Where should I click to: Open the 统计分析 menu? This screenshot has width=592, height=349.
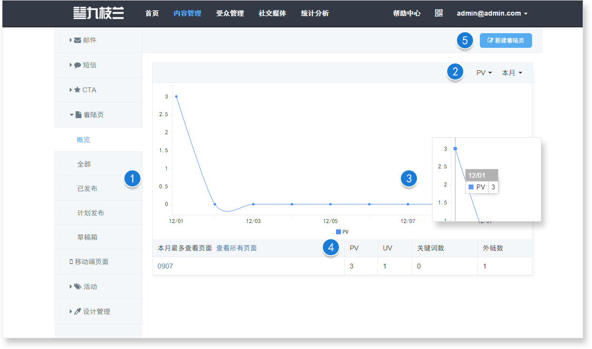(x=315, y=13)
